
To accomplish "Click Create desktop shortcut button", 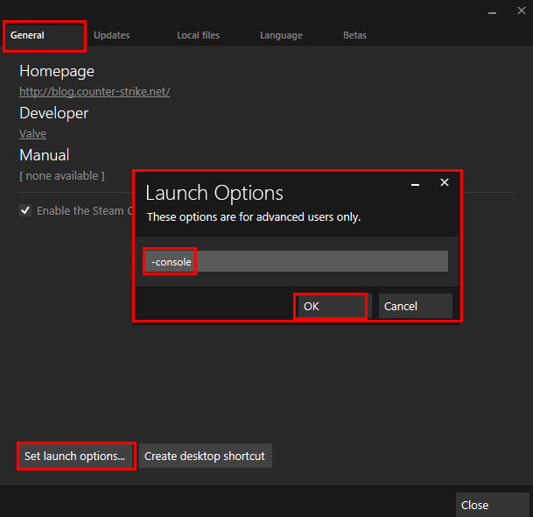I will (205, 456).
